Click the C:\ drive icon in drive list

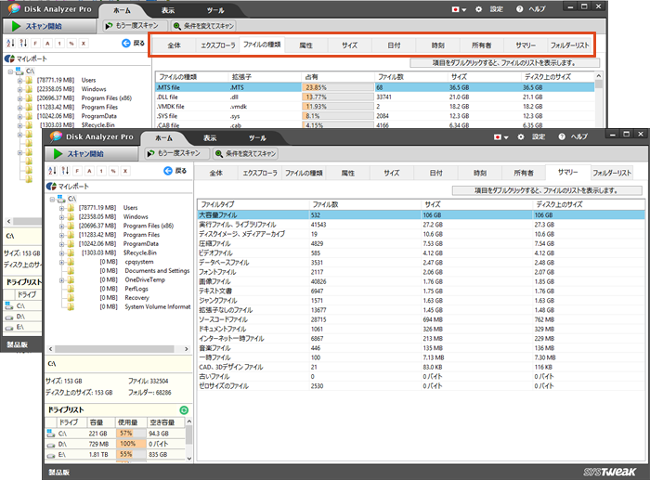[x=50, y=434]
